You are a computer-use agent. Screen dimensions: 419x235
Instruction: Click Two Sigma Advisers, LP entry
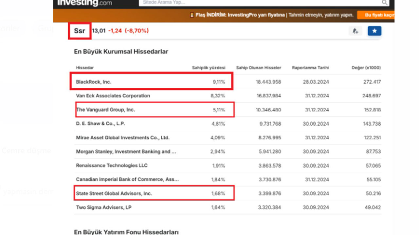(x=103, y=207)
